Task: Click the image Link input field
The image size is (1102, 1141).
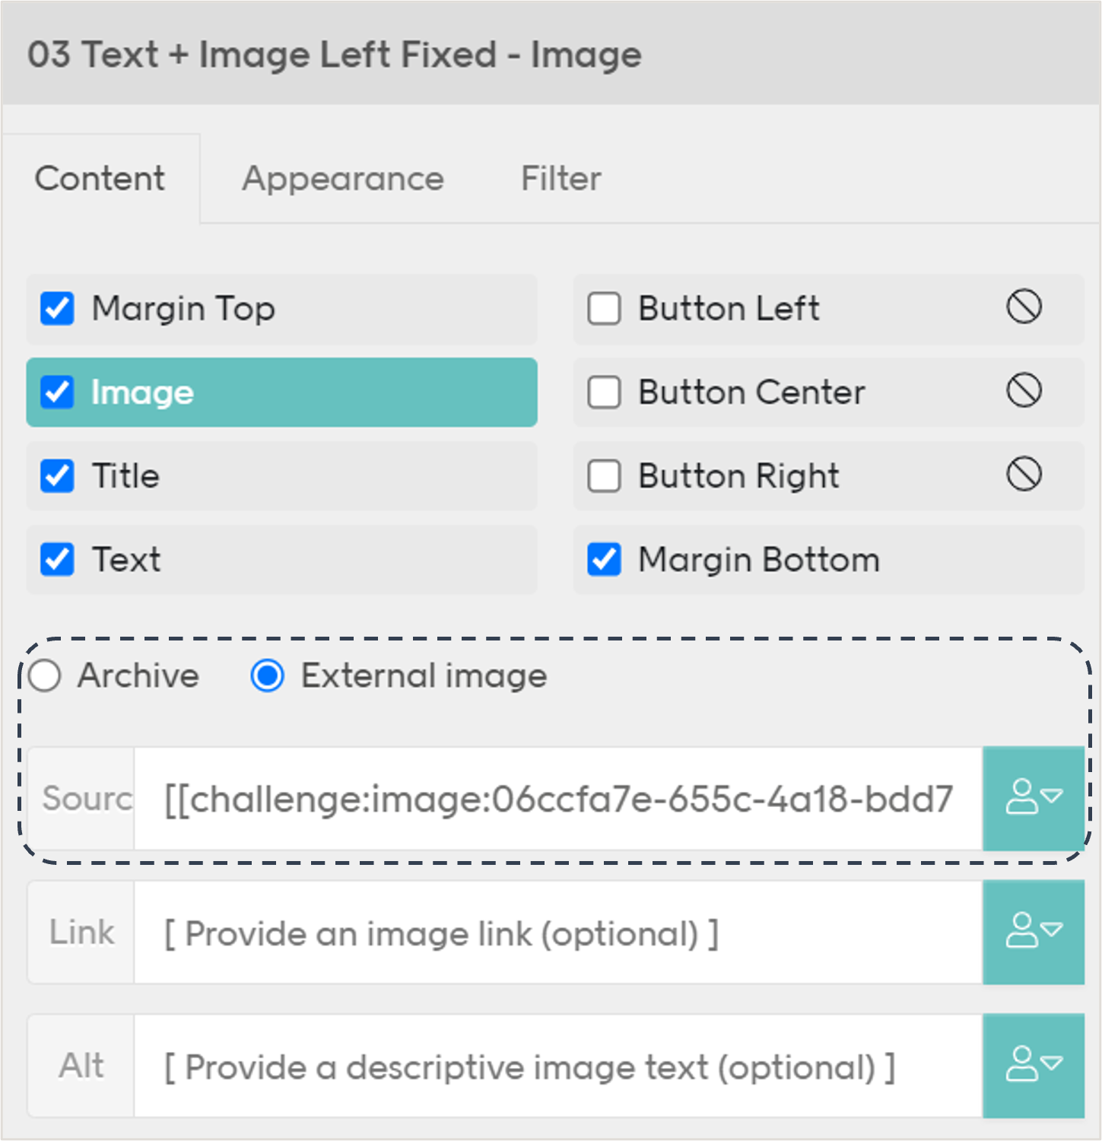Action: click(557, 933)
